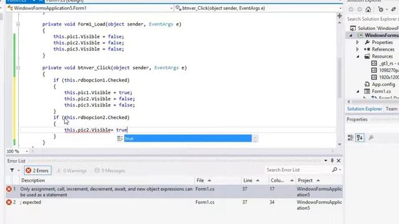Expand the References tree node

coord(357,49)
